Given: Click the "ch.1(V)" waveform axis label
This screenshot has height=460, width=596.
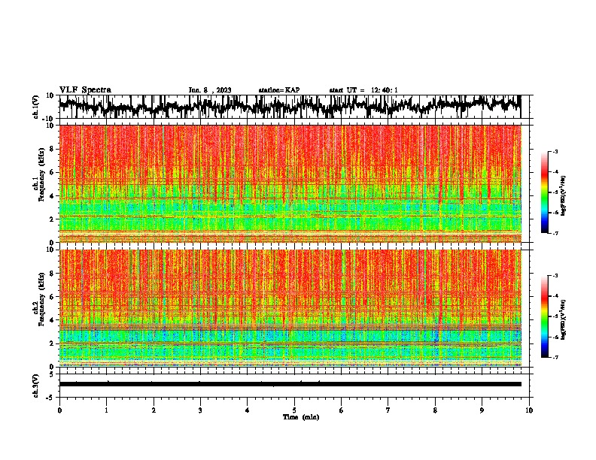Looking at the screenshot, I should pos(36,107).
